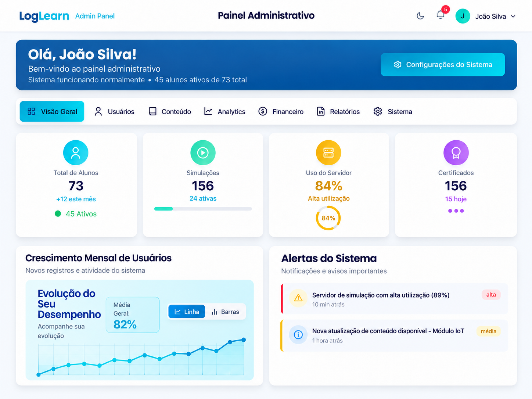
Task: Click the '10 min atrás' timestamp
Action: [328, 305]
